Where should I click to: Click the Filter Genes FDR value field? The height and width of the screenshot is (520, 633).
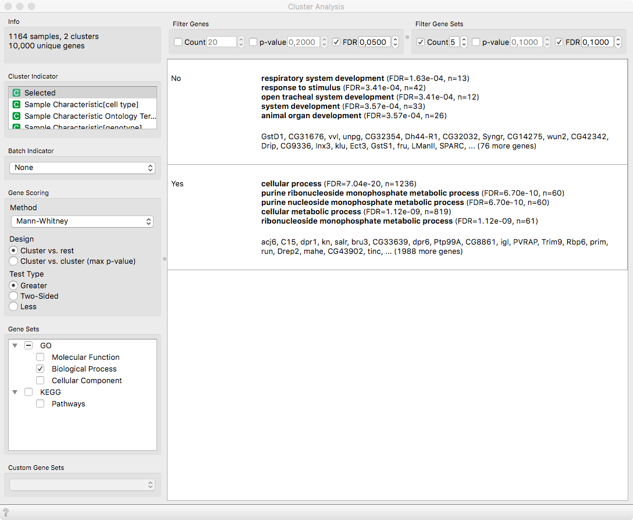point(375,42)
